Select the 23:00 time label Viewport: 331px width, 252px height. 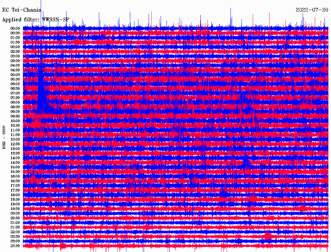15,241
